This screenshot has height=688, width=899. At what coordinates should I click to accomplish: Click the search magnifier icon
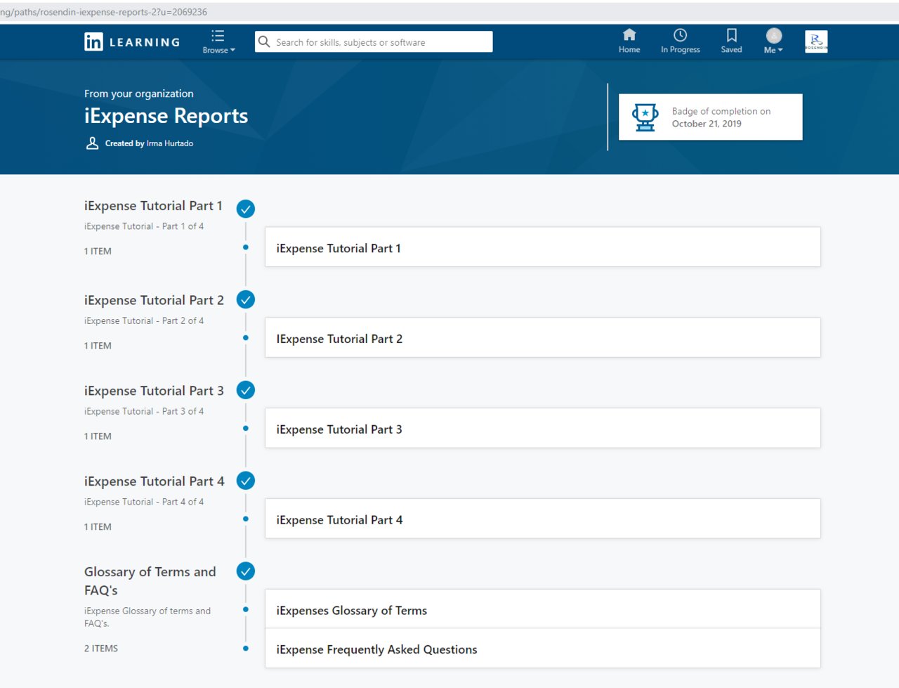coord(264,42)
